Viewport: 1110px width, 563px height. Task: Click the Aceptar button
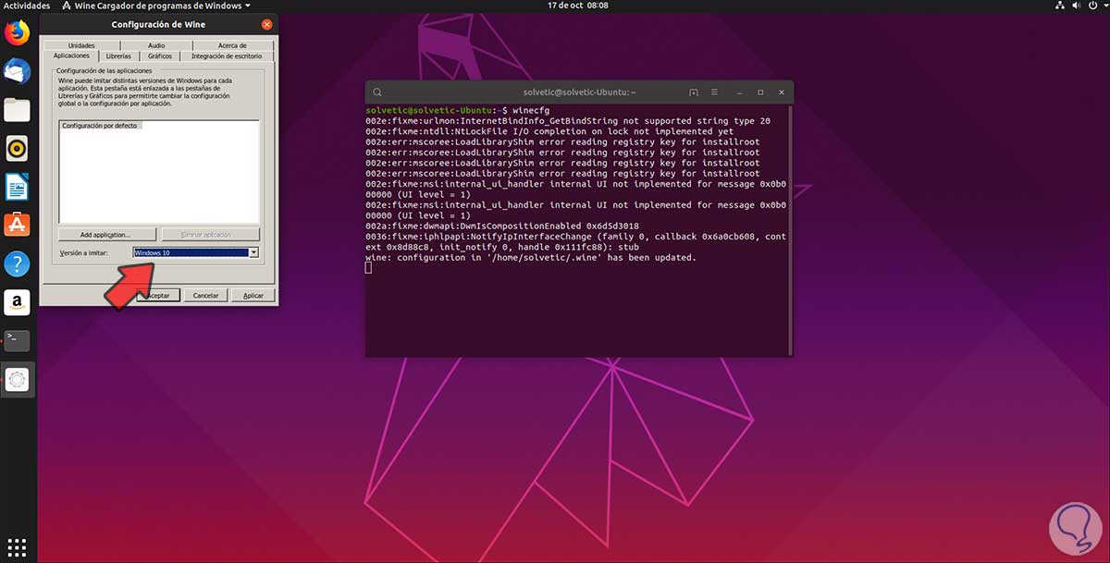click(x=159, y=295)
